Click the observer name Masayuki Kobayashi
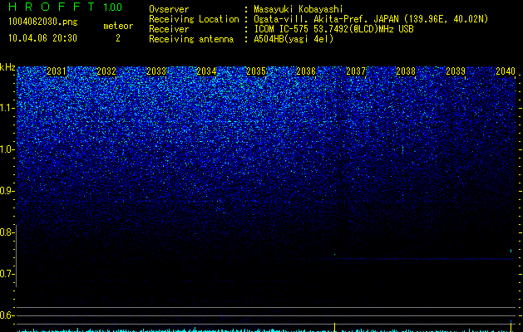Image resolution: width=523 pixels, height=332 pixels. (299, 9)
